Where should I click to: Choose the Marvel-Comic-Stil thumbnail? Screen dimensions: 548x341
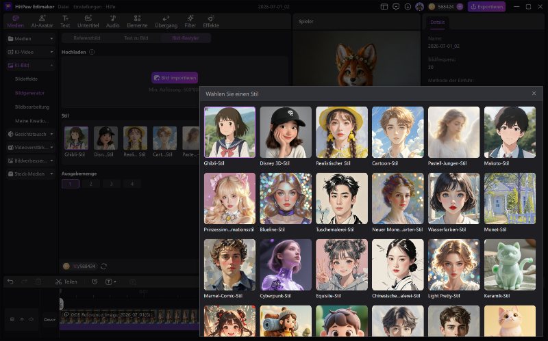tap(229, 264)
